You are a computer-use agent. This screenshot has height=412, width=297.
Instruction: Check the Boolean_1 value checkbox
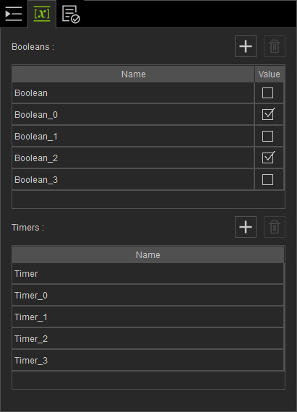tap(267, 137)
